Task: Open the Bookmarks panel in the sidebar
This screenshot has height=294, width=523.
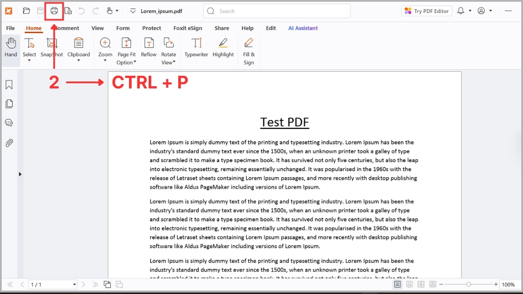Action: pos(9,84)
